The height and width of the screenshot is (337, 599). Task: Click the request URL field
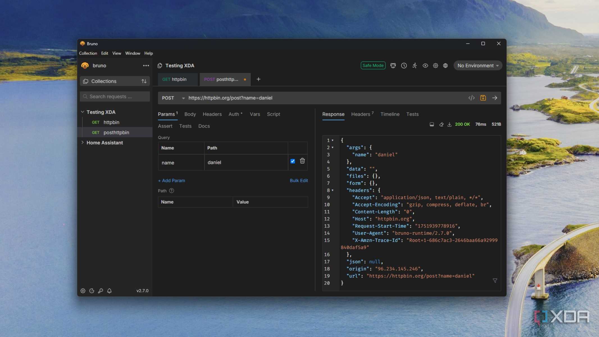tap(326, 98)
